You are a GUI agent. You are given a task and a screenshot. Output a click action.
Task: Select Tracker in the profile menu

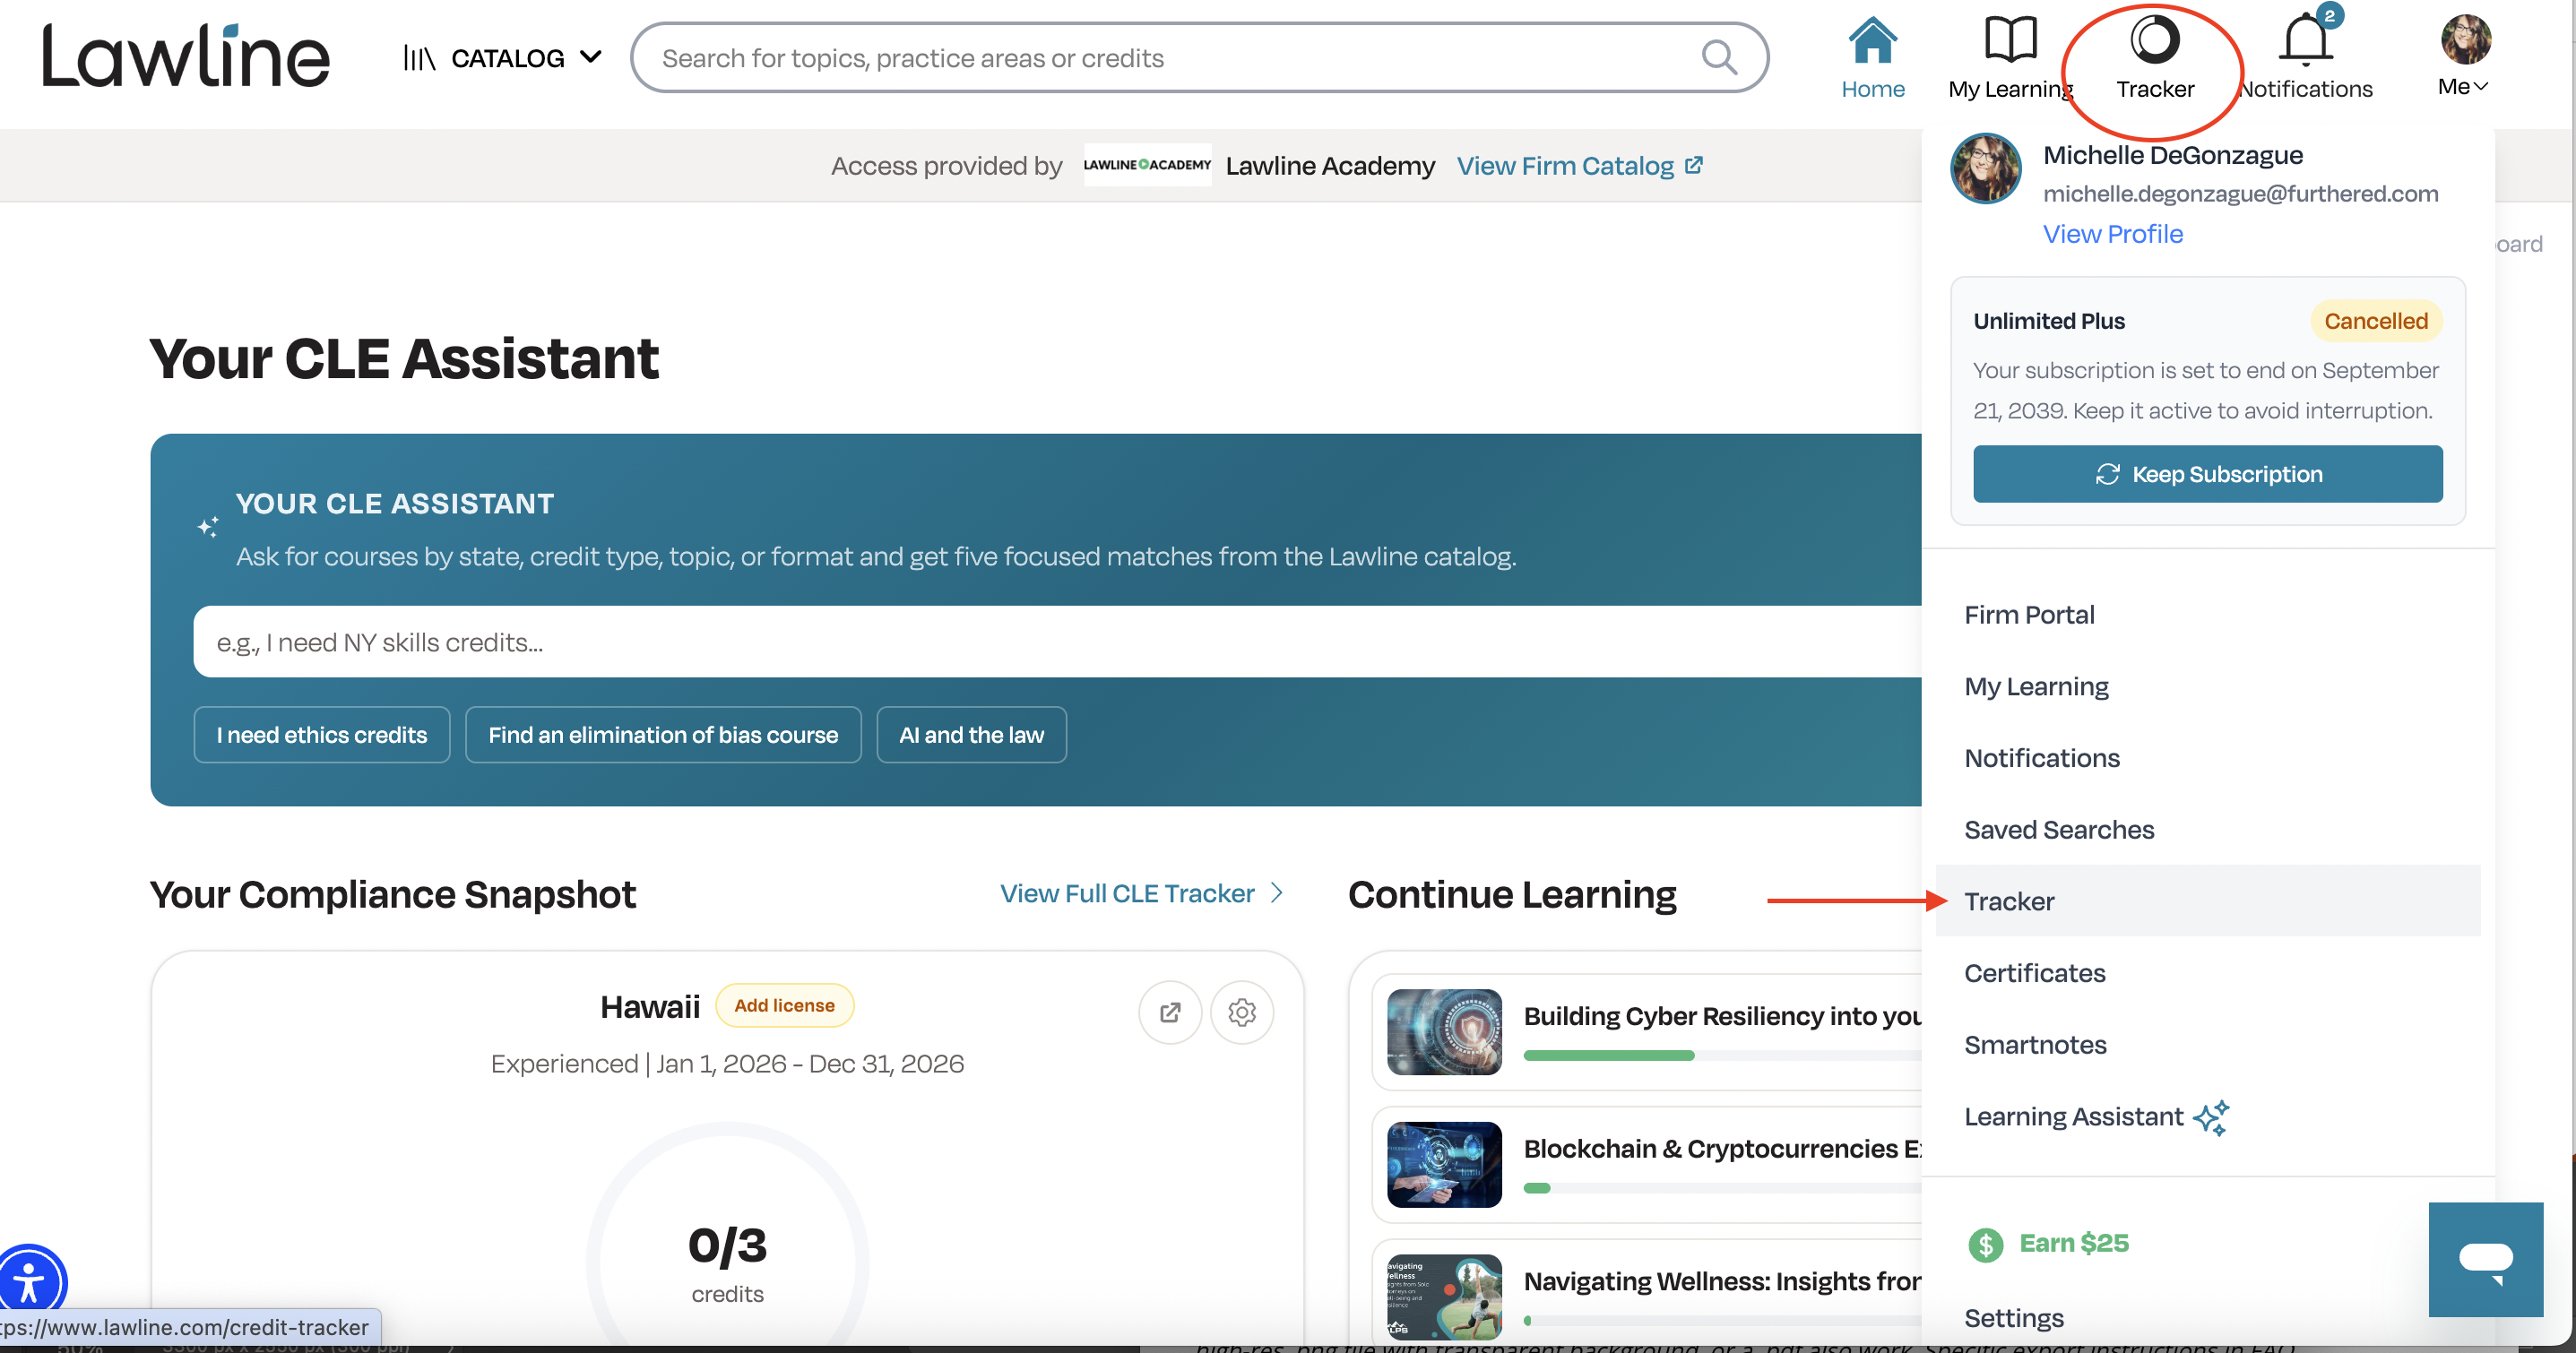[x=2208, y=901]
